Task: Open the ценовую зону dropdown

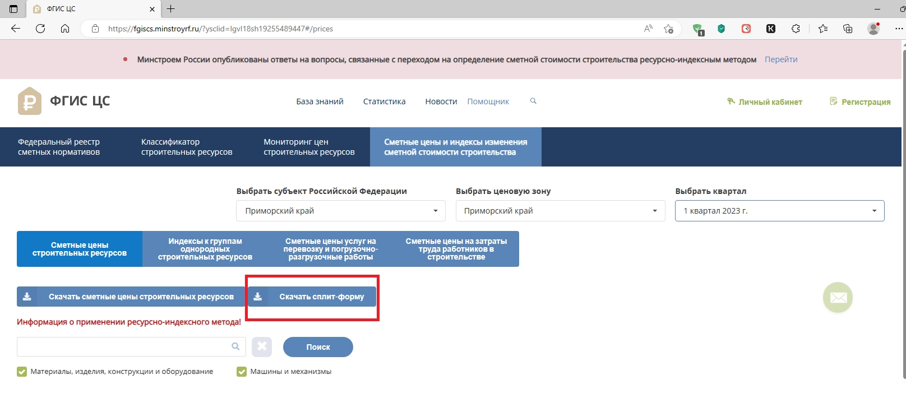Action: [560, 211]
